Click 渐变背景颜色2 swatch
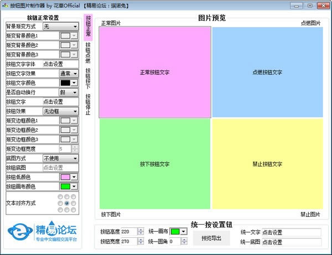The image size is (332, 255). [x=65, y=45]
